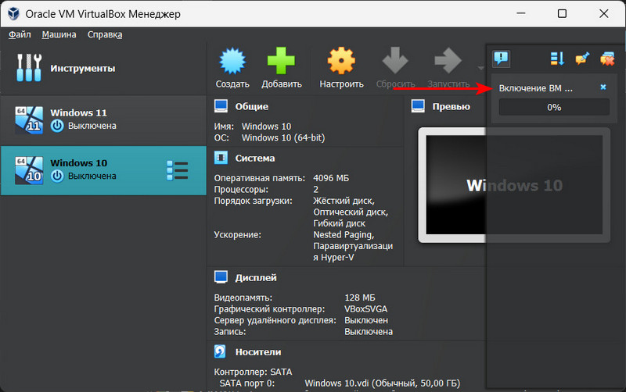Click the Windows 10 preview thumbnail

pyautogui.click(x=514, y=185)
